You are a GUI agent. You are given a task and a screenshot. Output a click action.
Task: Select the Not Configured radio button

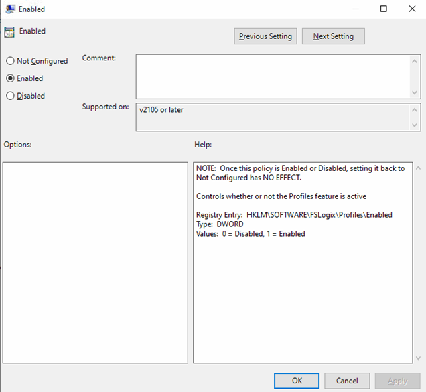coord(10,61)
